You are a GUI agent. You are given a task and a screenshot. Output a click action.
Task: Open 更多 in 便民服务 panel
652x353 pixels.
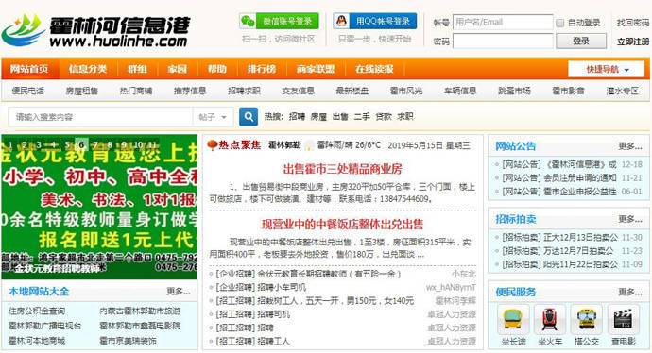(x=630, y=292)
